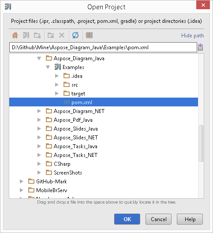This screenshot has width=213, height=233.
Task: Expand the src folder
Action: (x=56, y=84)
